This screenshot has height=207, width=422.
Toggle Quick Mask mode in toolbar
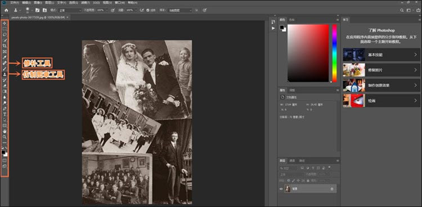tap(5, 160)
